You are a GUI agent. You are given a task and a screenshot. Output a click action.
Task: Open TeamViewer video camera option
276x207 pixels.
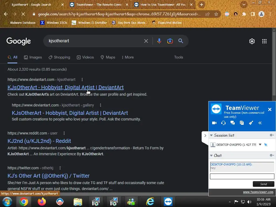[214, 123]
